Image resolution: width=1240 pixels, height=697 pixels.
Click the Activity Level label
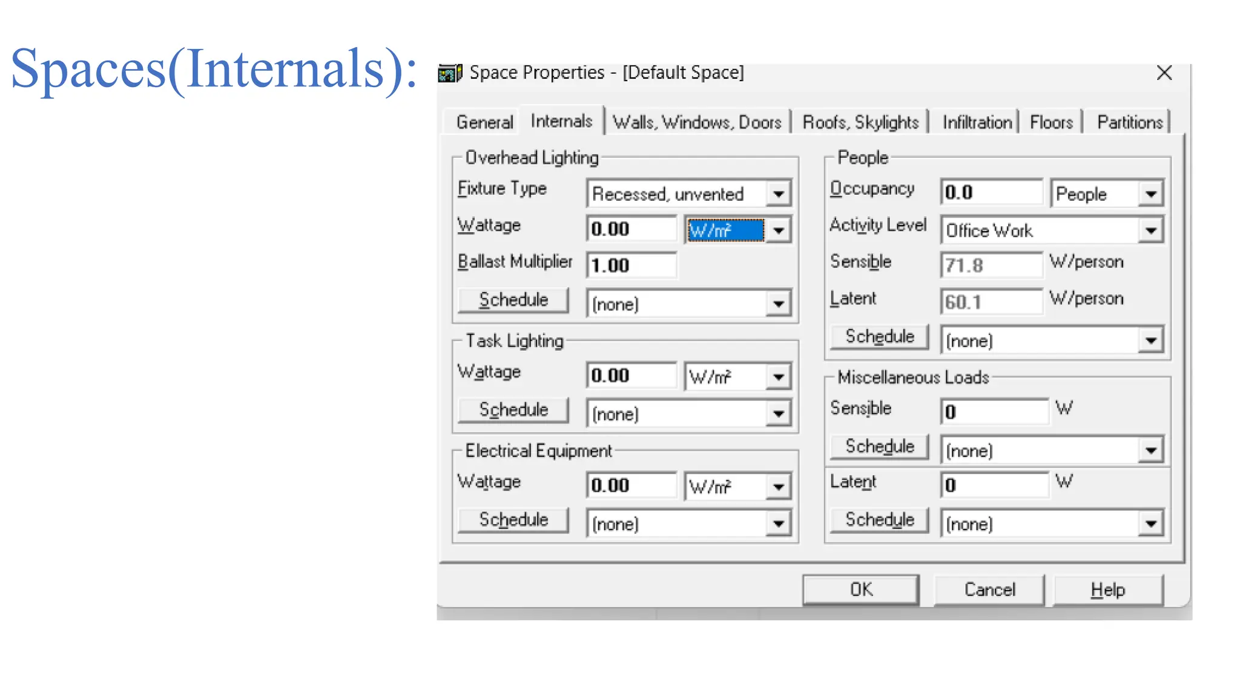point(878,225)
